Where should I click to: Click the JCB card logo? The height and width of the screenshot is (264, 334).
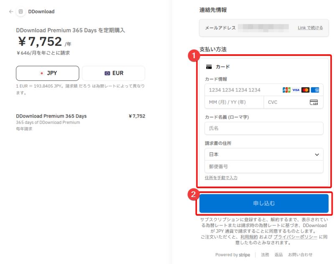point(286,90)
